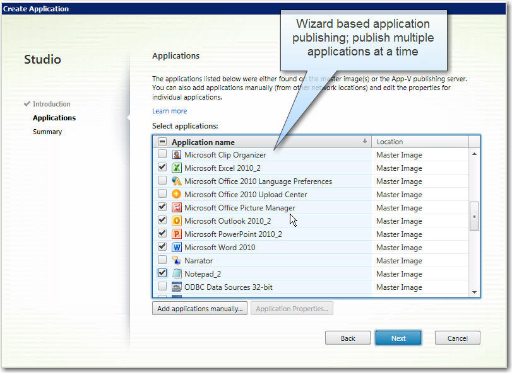Click the Office 2010 Language Preferences icon
512x373 pixels.
coord(177,181)
